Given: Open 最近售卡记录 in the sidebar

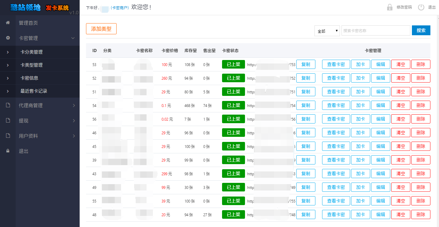Looking at the screenshot, I should (x=34, y=91).
